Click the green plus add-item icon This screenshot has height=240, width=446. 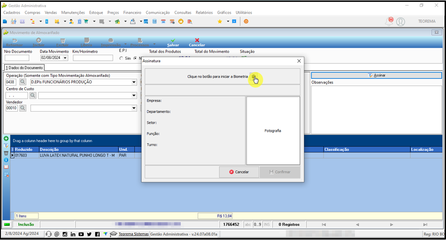coord(6,139)
